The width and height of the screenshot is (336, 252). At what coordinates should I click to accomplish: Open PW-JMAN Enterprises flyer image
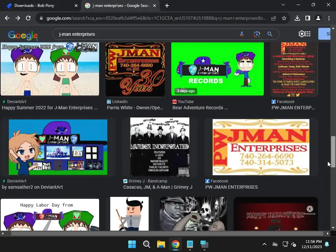click(x=294, y=70)
